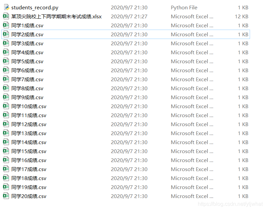Viewport: 266px width, 210px height.
Task: Click the 12 KB size value
Action: click(x=241, y=17)
